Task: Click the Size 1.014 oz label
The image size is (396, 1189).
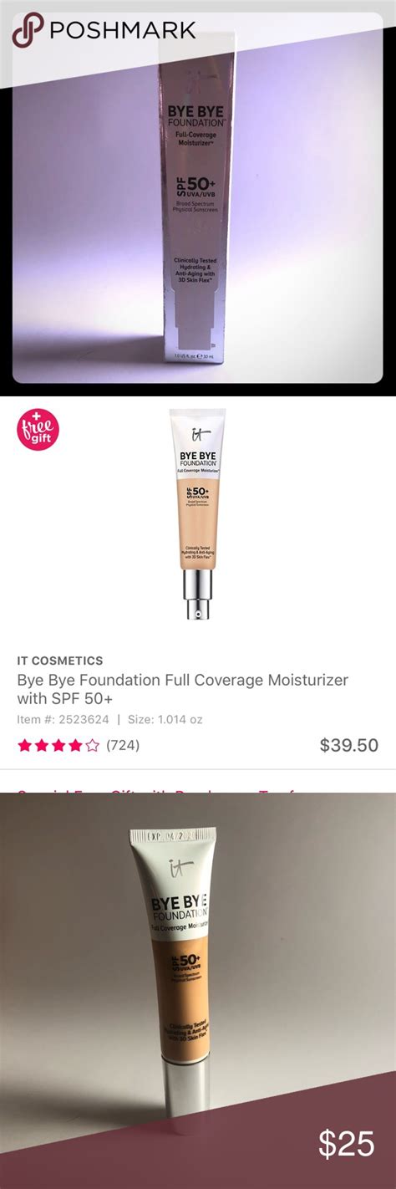Action: [x=165, y=719]
